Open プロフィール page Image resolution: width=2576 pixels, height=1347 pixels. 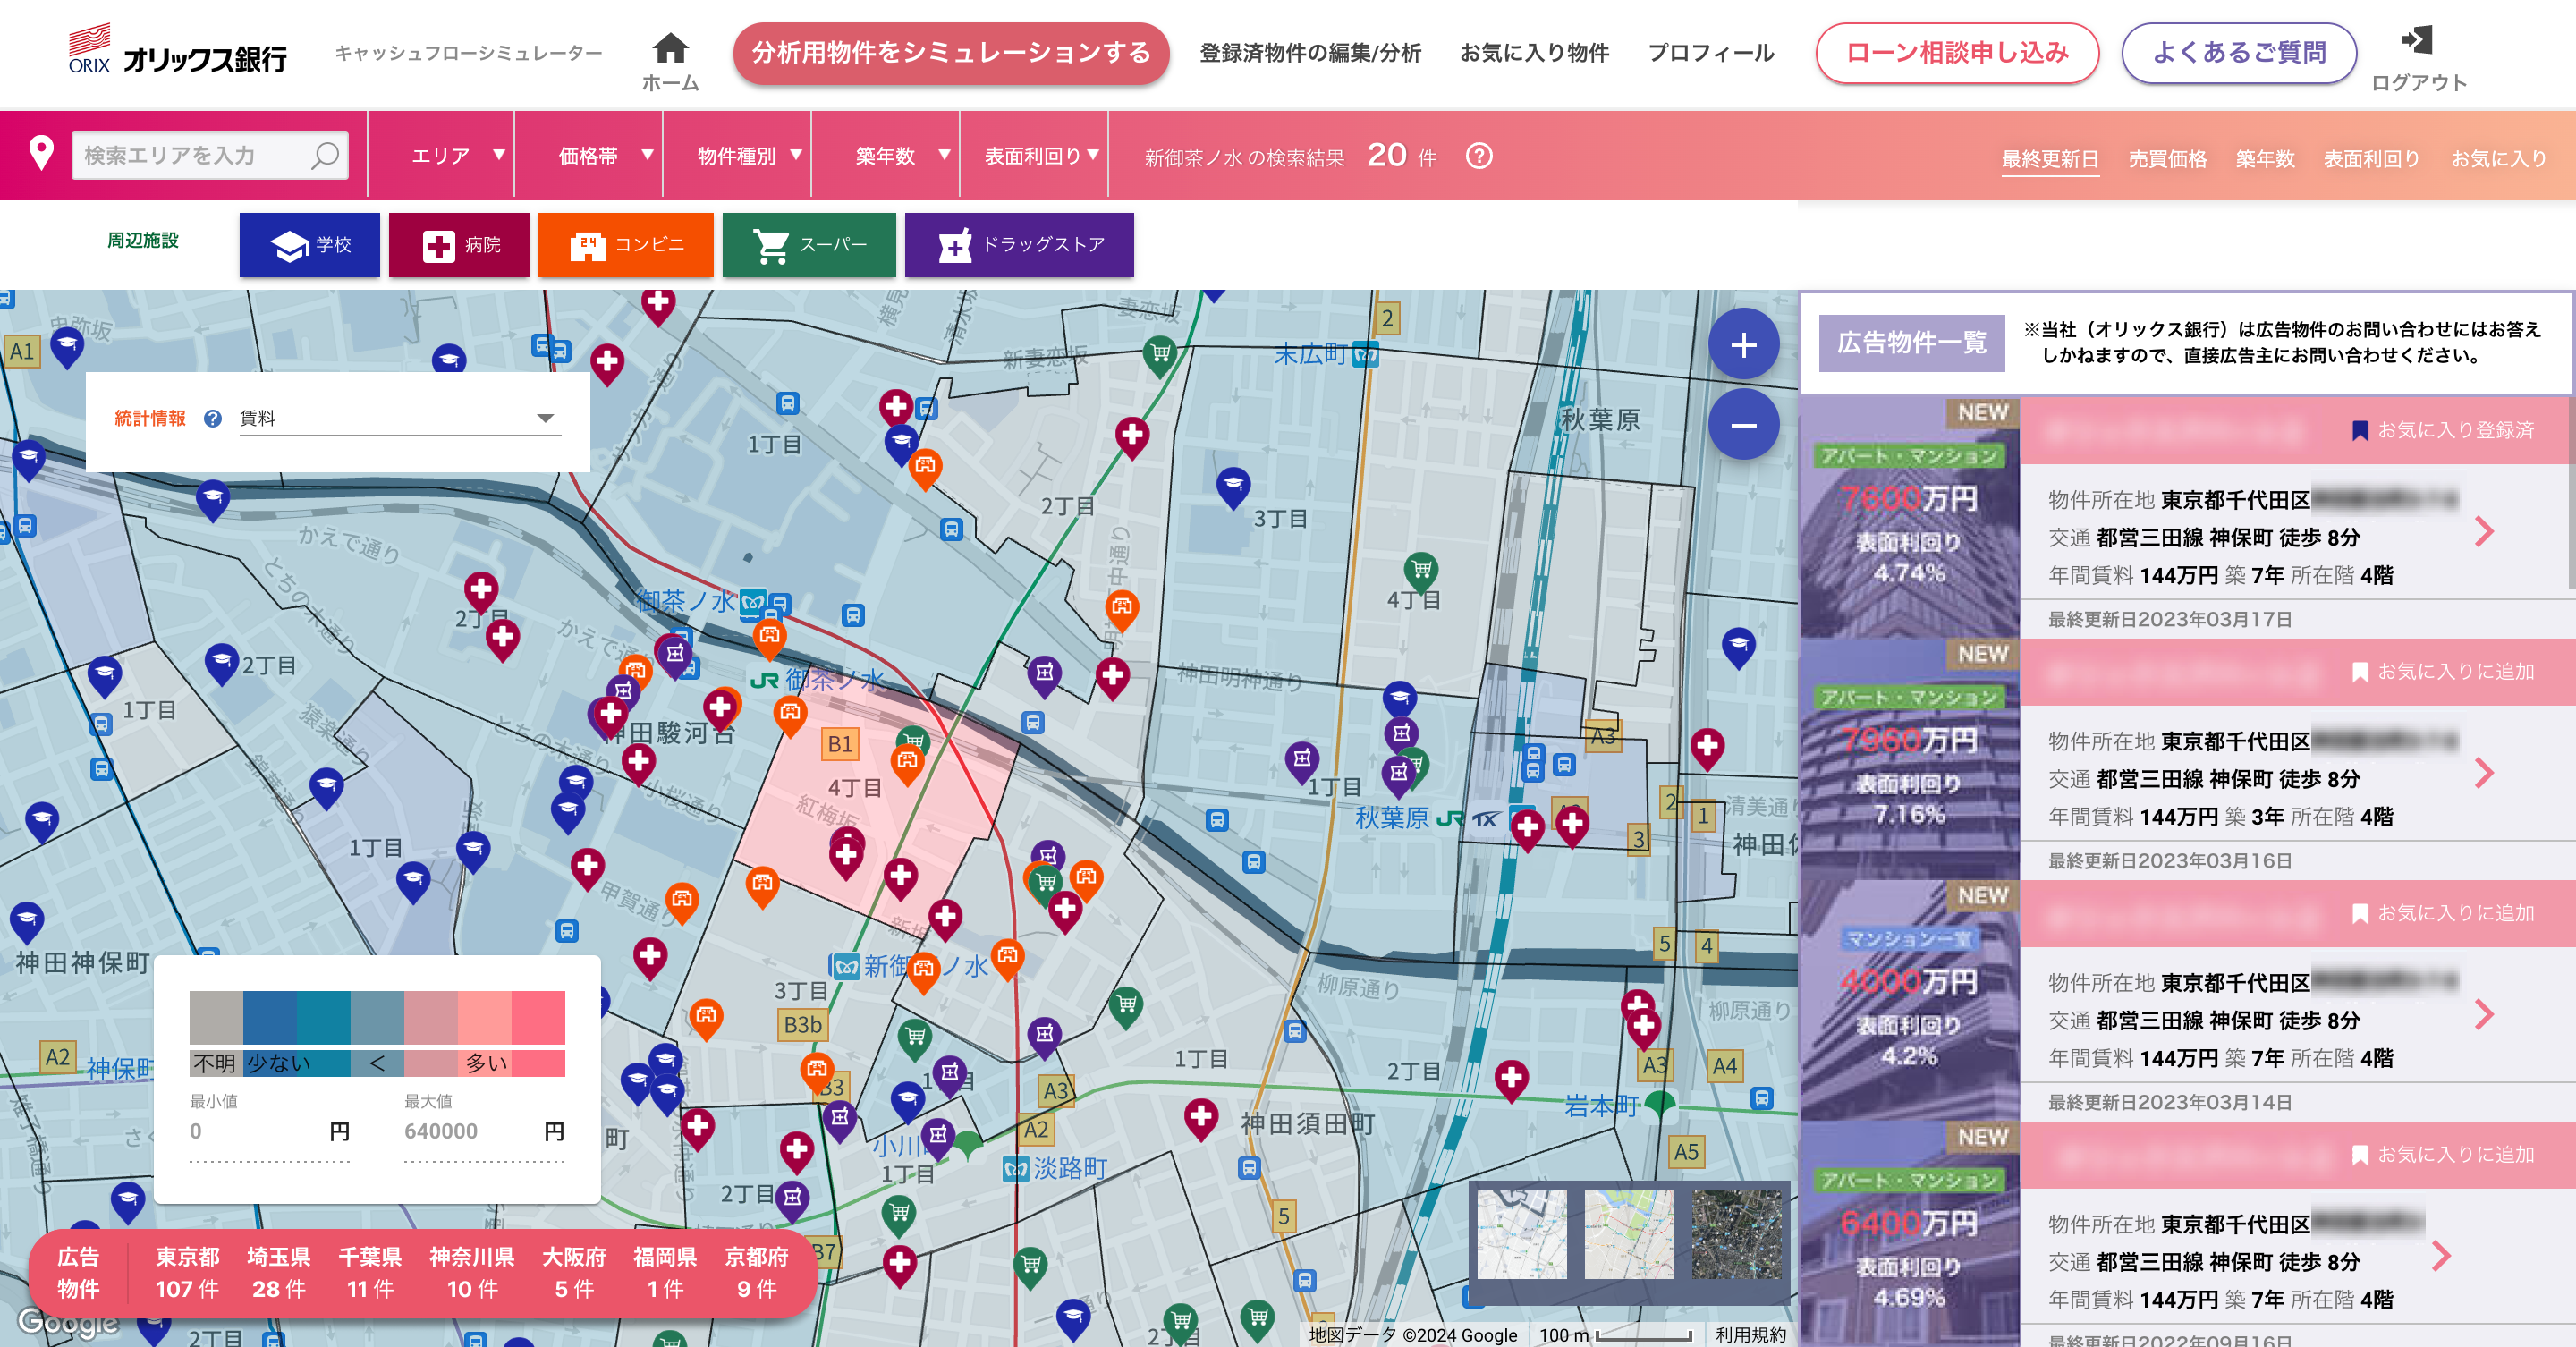point(1711,53)
